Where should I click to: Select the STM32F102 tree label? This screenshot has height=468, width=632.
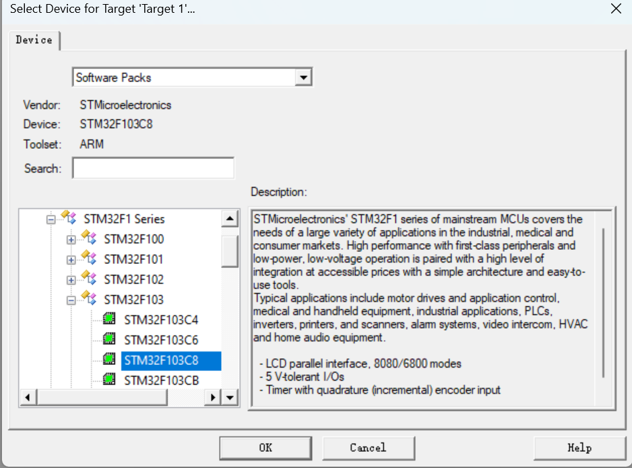pos(134,279)
